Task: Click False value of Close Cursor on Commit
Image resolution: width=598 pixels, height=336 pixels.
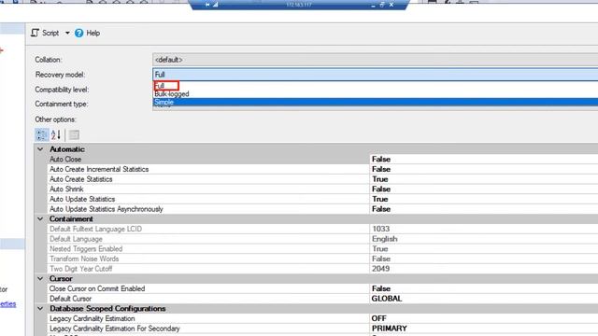Action: 381,288
